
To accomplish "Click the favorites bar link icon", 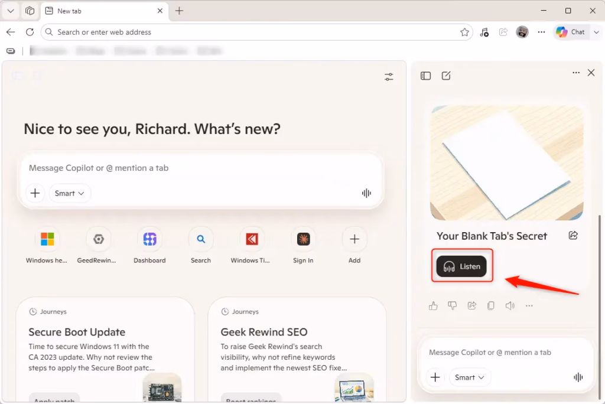I will pos(11,51).
